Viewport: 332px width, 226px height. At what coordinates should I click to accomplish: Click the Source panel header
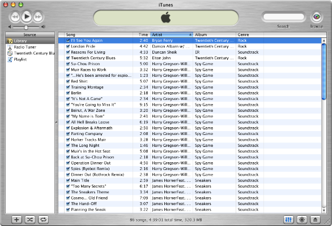coord(30,34)
